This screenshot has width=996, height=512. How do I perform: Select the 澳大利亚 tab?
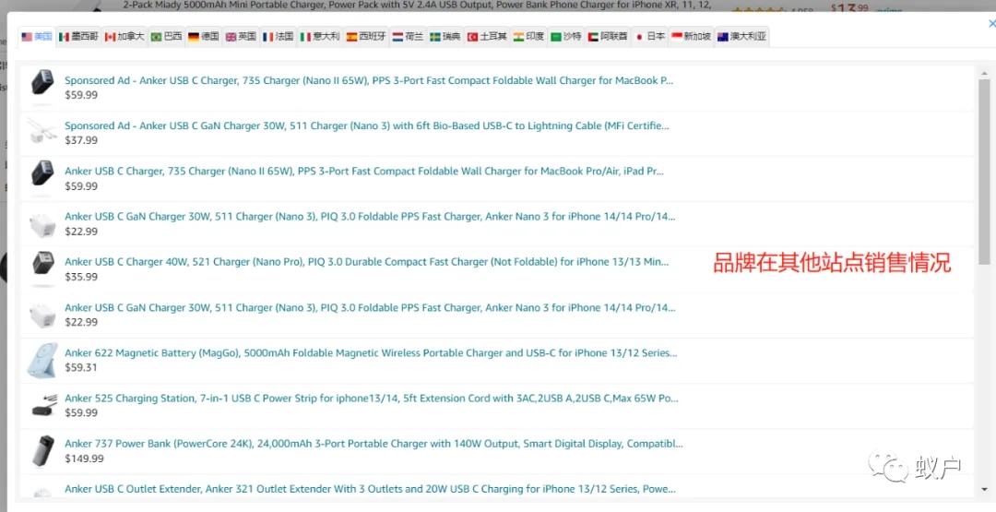tap(741, 37)
